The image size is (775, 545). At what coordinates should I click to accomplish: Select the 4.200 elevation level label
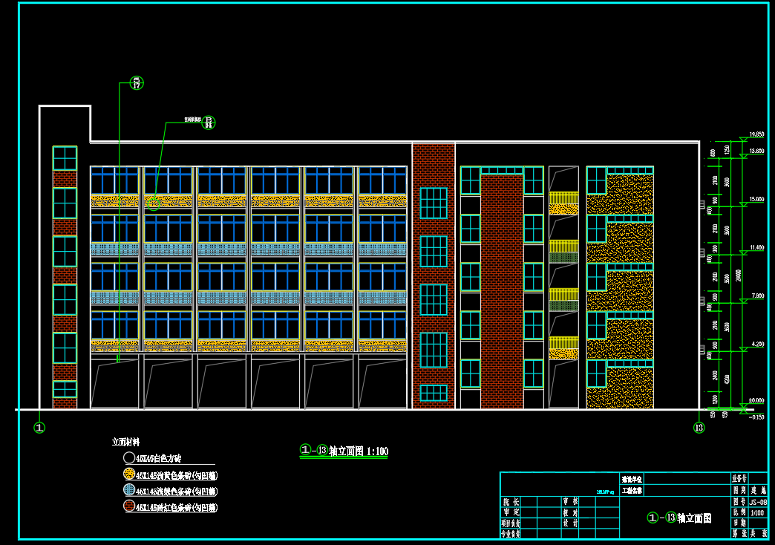coord(757,345)
